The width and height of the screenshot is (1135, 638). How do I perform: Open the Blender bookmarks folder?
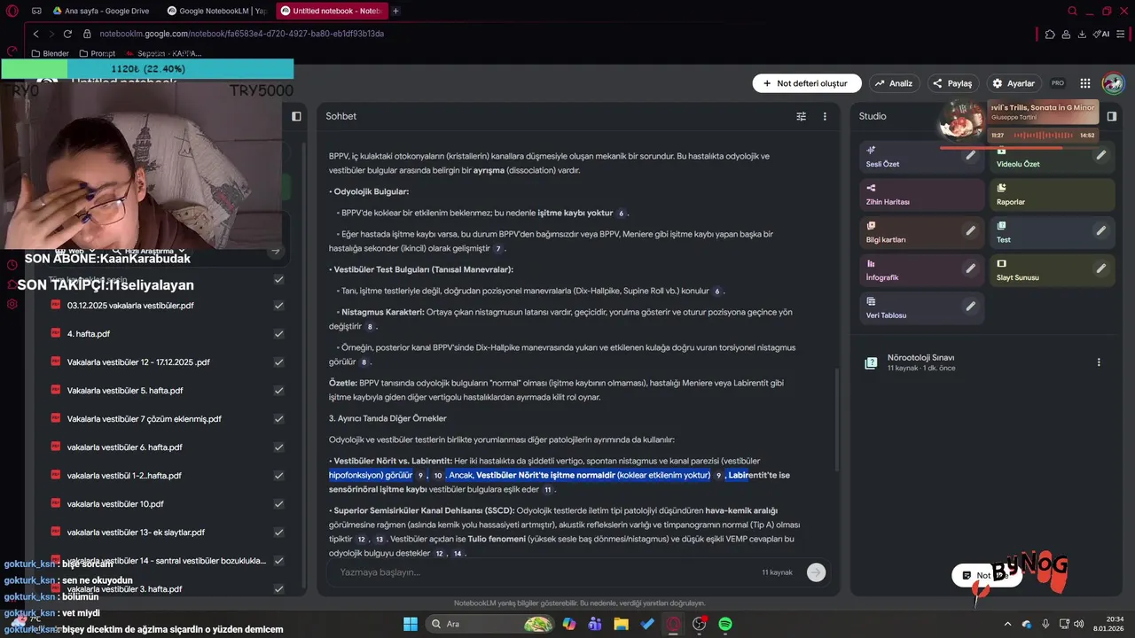coord(50,53)
